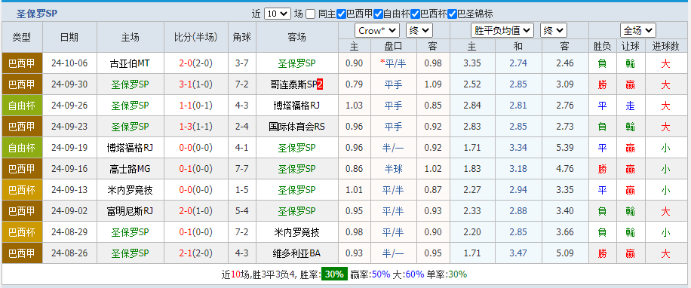Click the 3.47 draw odds value
This screenshot has width=691, height=288.
pyautogui.click(x=518, y=253)
